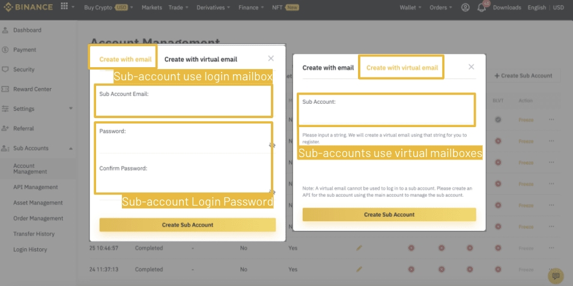Click the user profile icon

[x=465, y=7]
